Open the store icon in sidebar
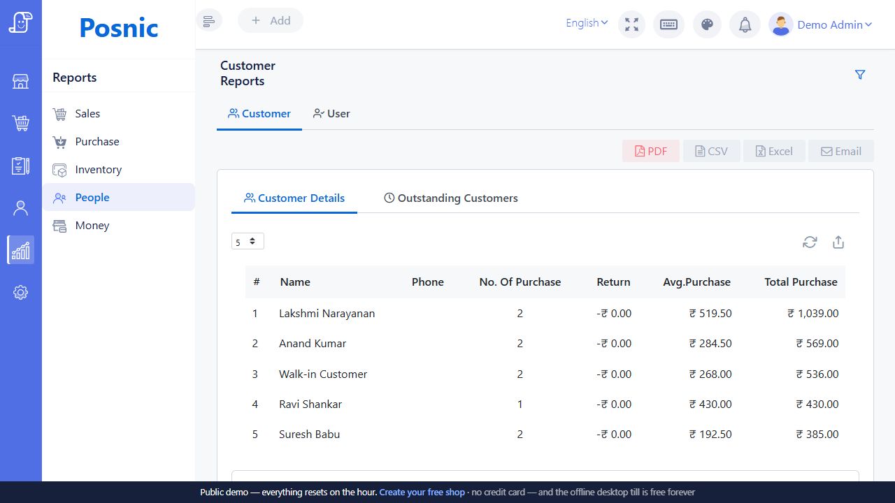The height and width of the screenshot is (503, 895). pyautogui.click(x=21, y=82)
